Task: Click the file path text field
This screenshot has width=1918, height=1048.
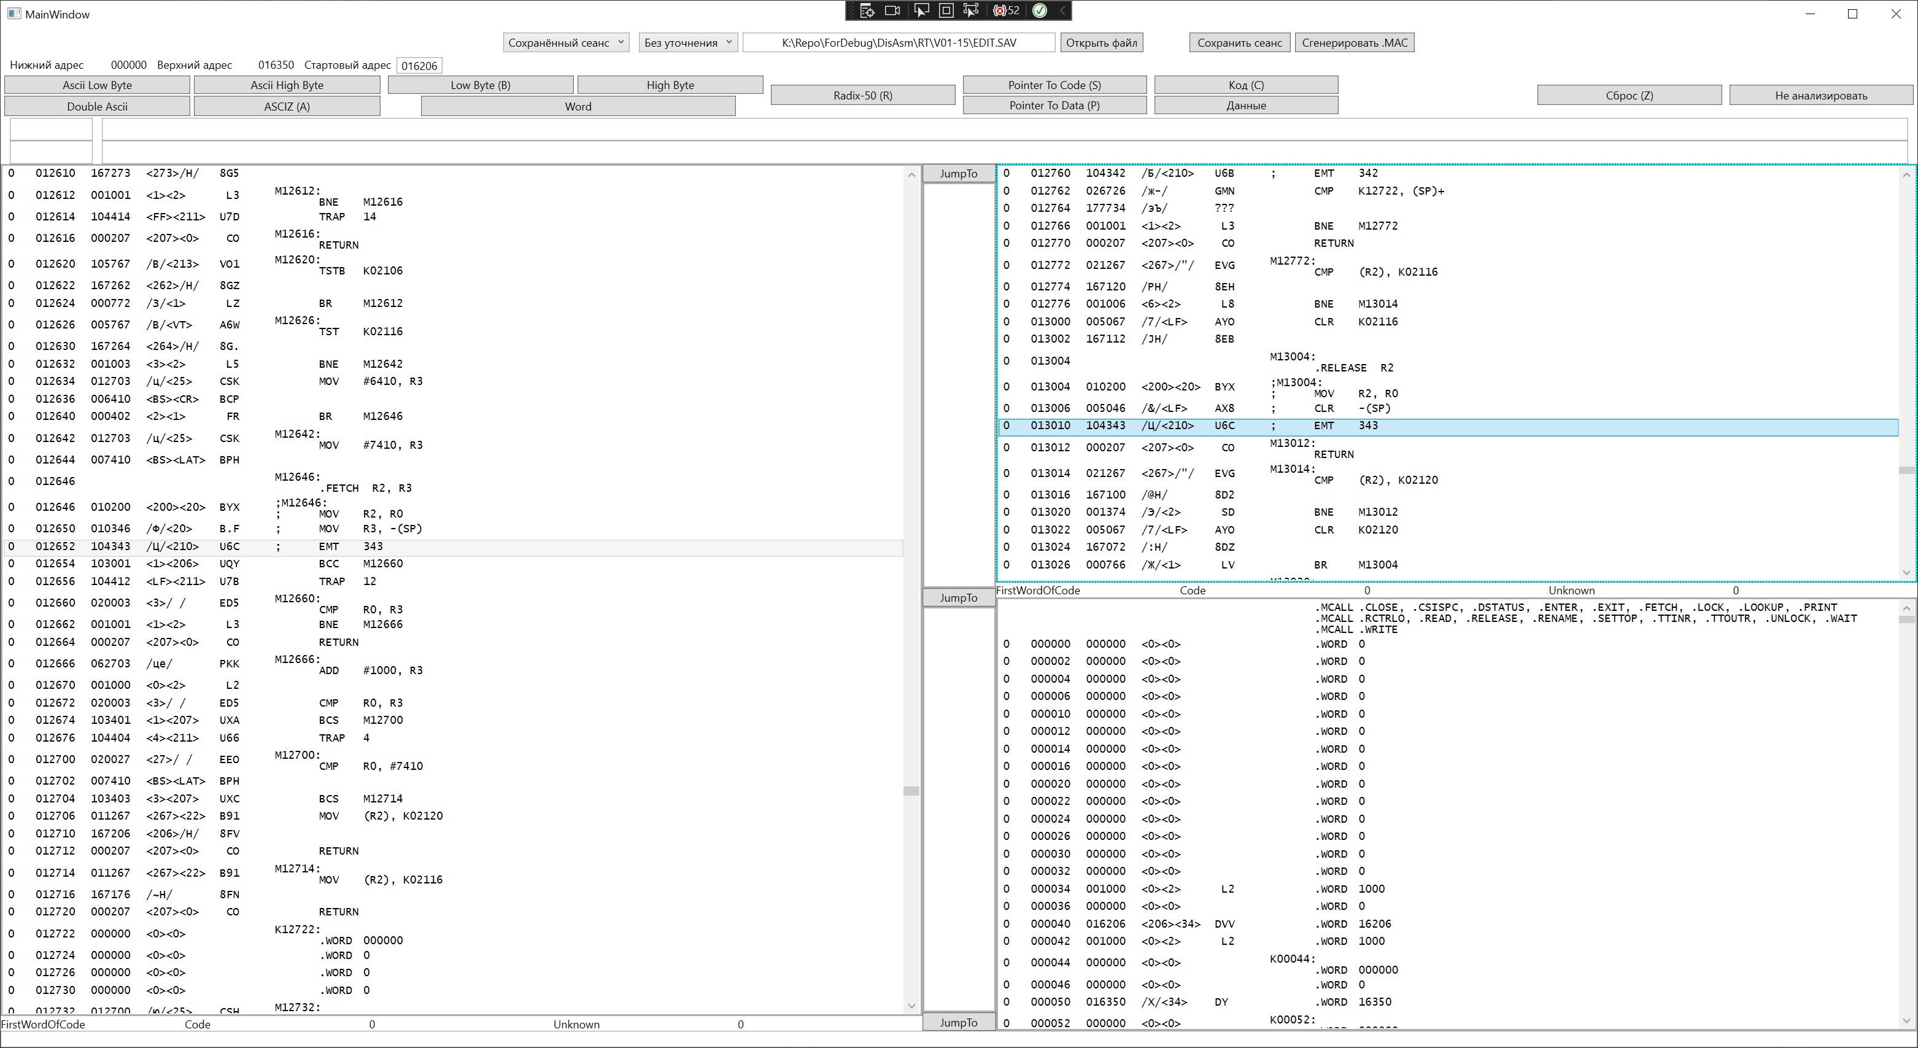Action: [x=898, y=42]
